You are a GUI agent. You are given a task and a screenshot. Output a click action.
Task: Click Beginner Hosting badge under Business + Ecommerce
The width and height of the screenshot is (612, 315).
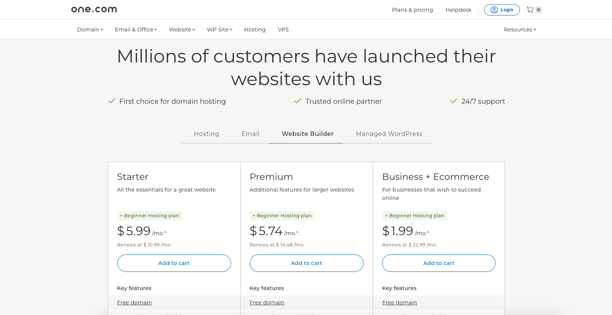(x=415, y=216)
